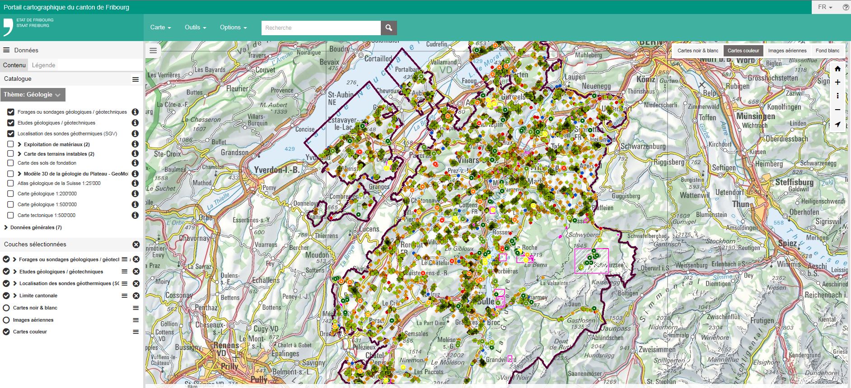Open the Catalogue hamburger menu
851x388 pixels.
[x=135, y=79]
